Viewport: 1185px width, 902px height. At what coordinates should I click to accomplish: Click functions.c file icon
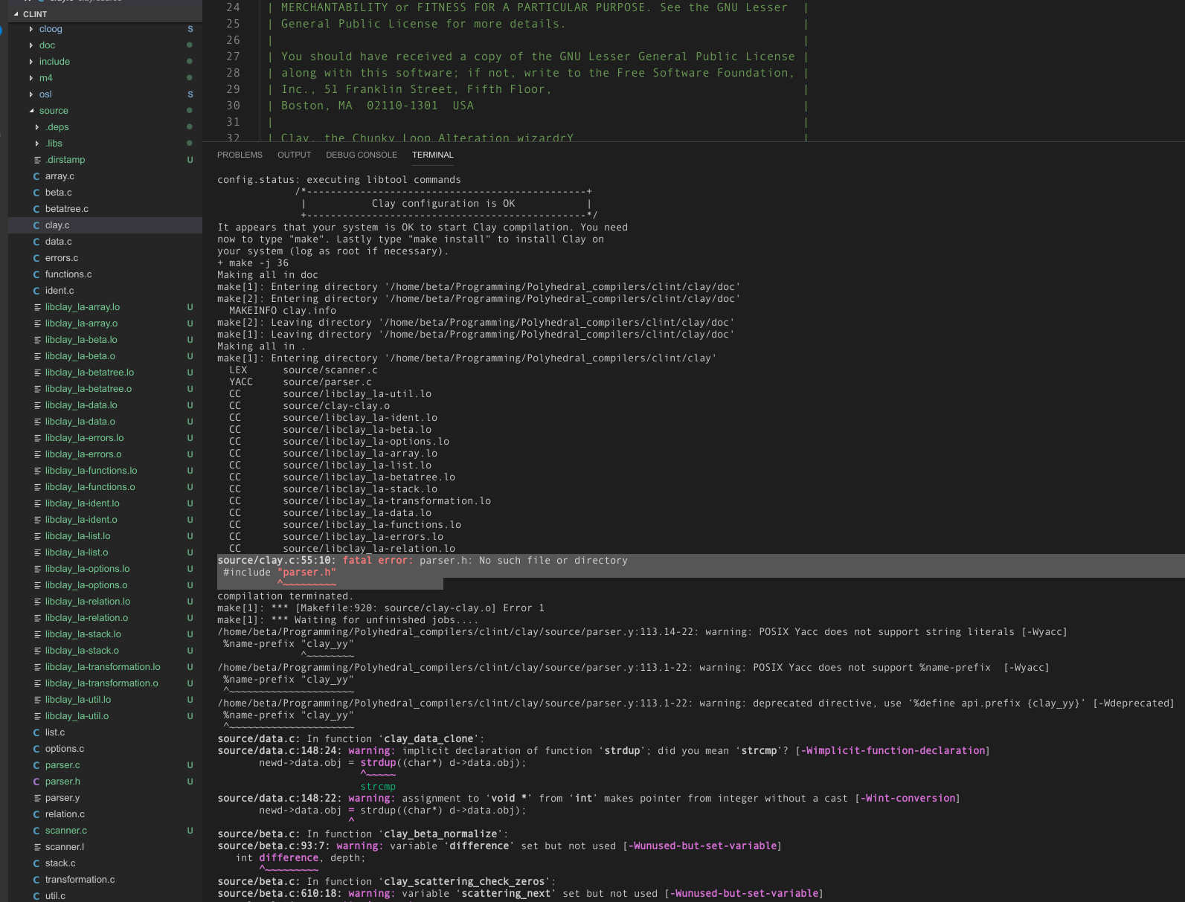click(x=36, y=274)
